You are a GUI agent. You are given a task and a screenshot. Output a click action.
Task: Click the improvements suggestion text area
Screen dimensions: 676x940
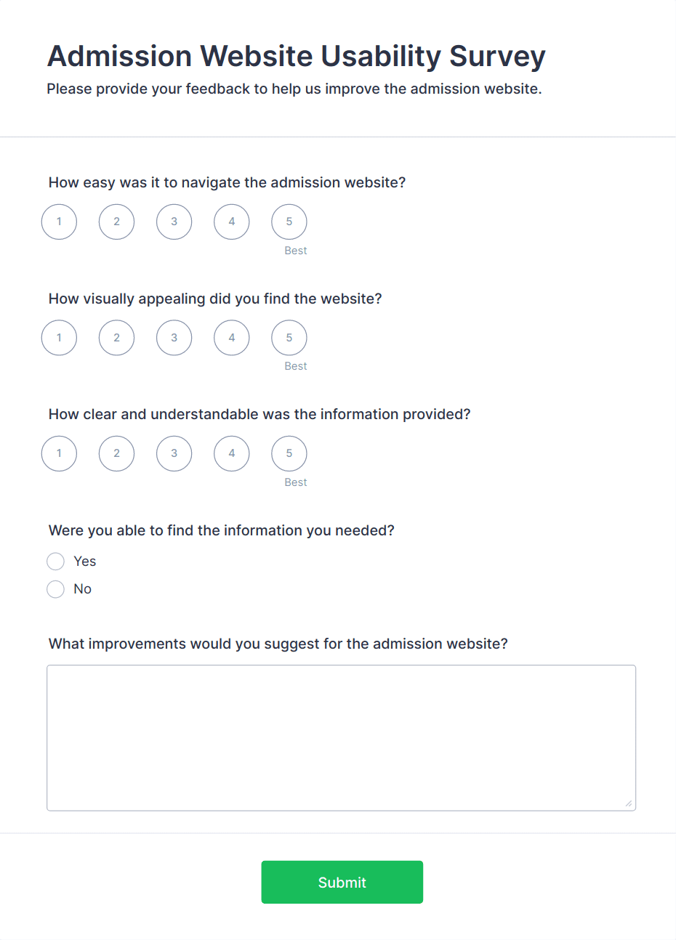[341, 737]
